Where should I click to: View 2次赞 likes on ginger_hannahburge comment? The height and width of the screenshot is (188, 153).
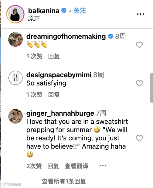pyautogui.click(x=34, y=166)
